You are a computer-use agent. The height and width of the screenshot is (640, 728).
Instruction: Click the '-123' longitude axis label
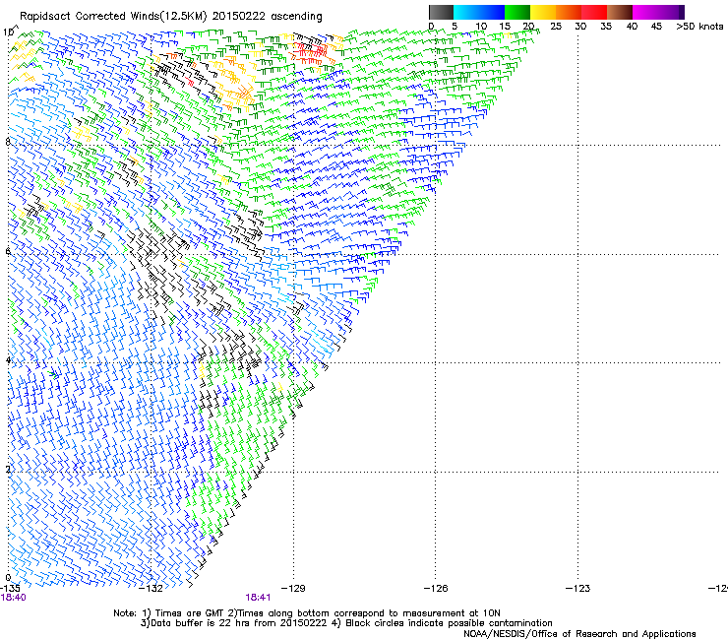(x=577, y=589)
